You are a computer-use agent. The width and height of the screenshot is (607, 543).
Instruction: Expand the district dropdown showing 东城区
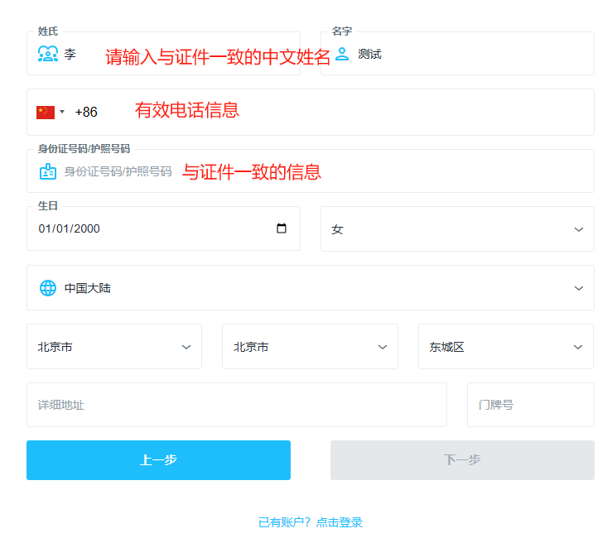(x=505, y=347)
